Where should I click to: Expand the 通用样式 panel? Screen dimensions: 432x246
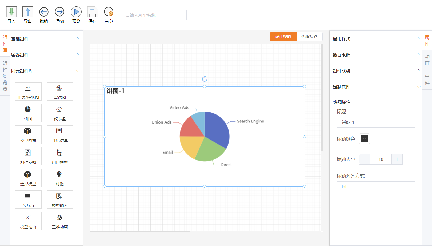click(x=376, y=39)
